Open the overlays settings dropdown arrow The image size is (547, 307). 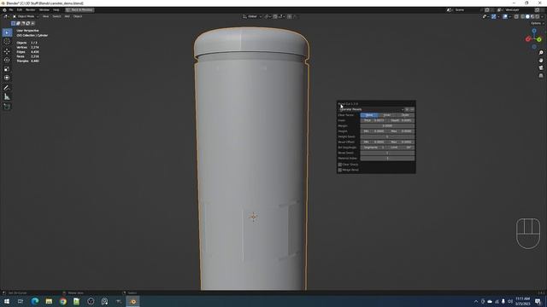coord(509,16)
